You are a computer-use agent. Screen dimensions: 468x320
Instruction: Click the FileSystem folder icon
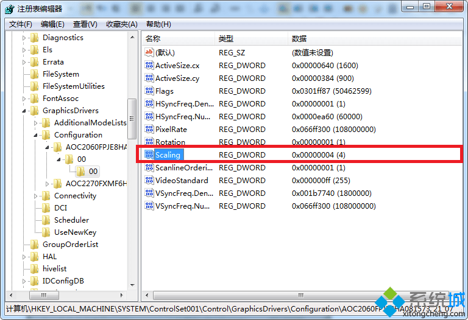pyautogui.click(x=35, y=74)
